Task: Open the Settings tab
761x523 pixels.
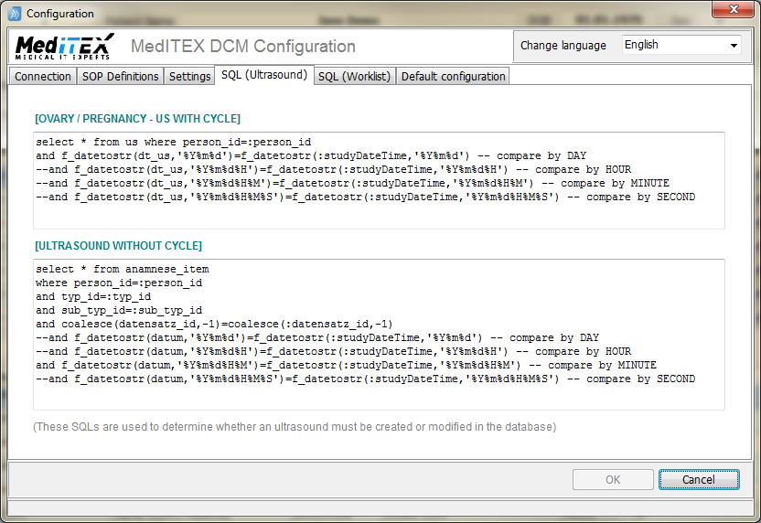Action: click(189, 76)
